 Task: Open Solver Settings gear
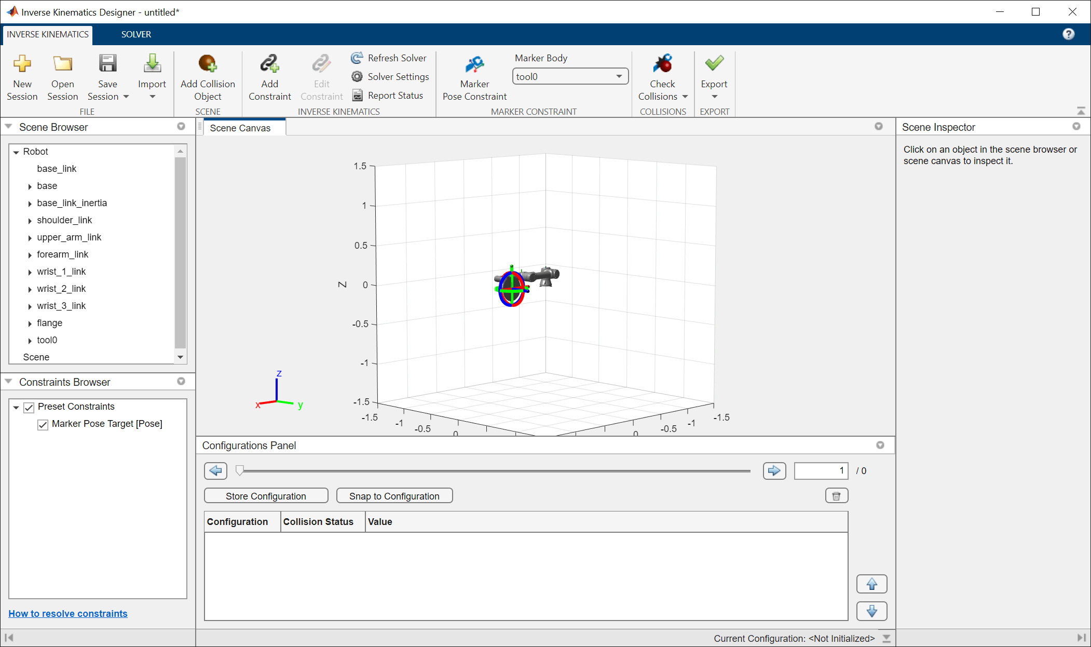tap(357, 76)
